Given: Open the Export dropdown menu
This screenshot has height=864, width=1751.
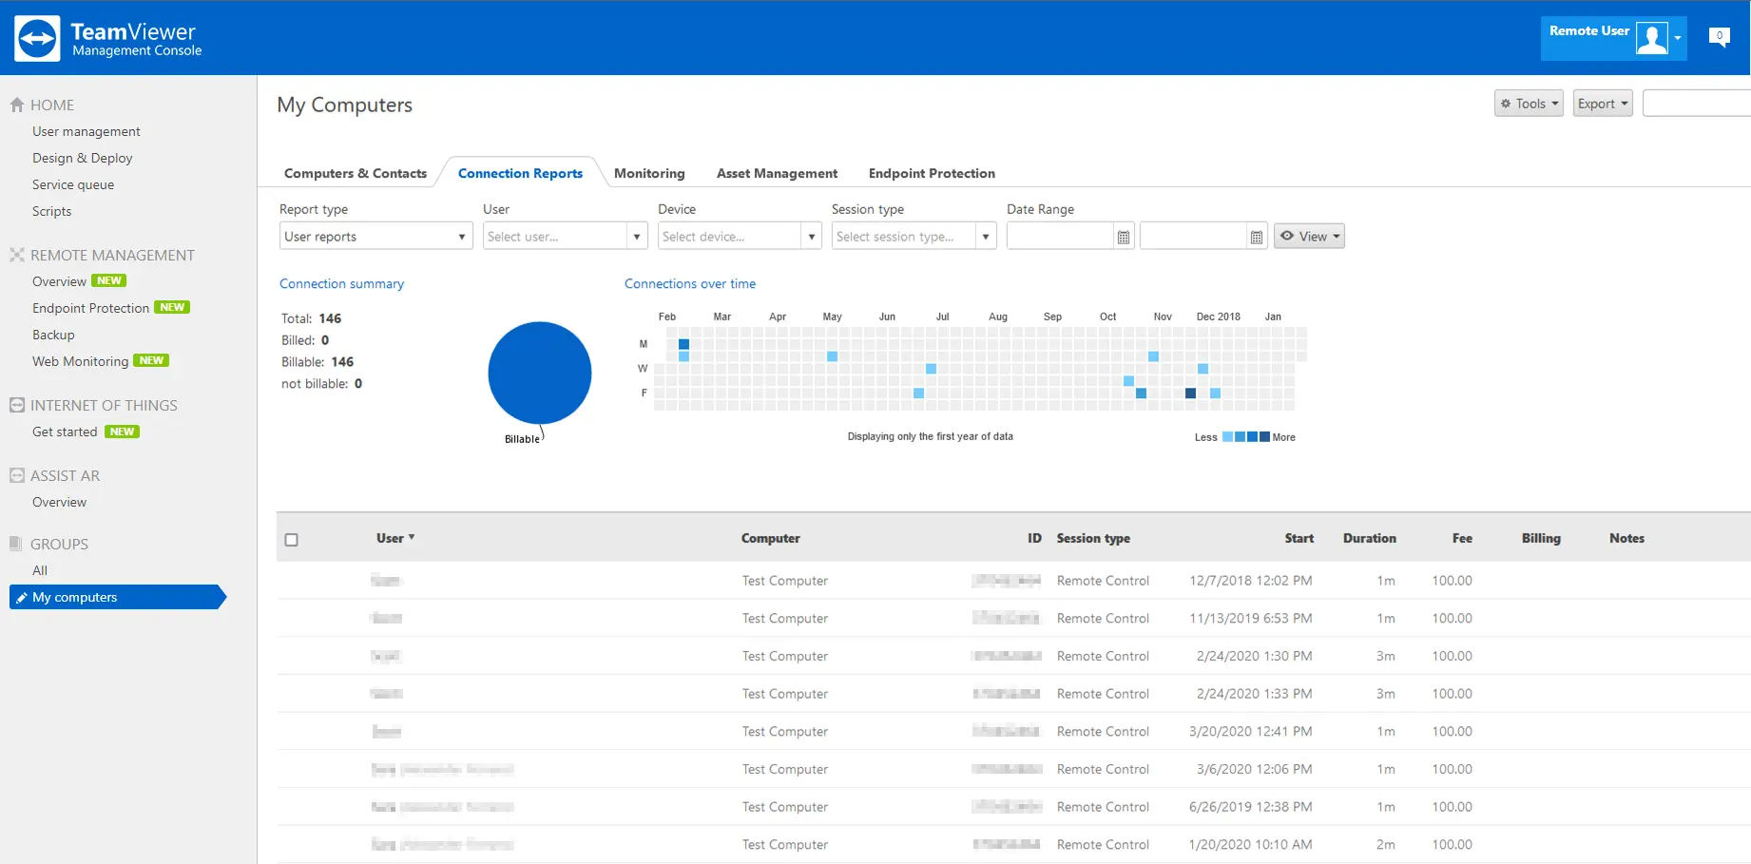Looking at the screenshot, I should pyautogui.click(x=1603, y=104).
